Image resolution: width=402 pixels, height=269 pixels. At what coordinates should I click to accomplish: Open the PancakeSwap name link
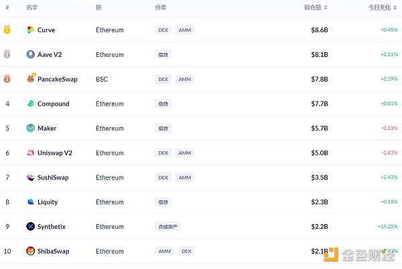point(57,79)
